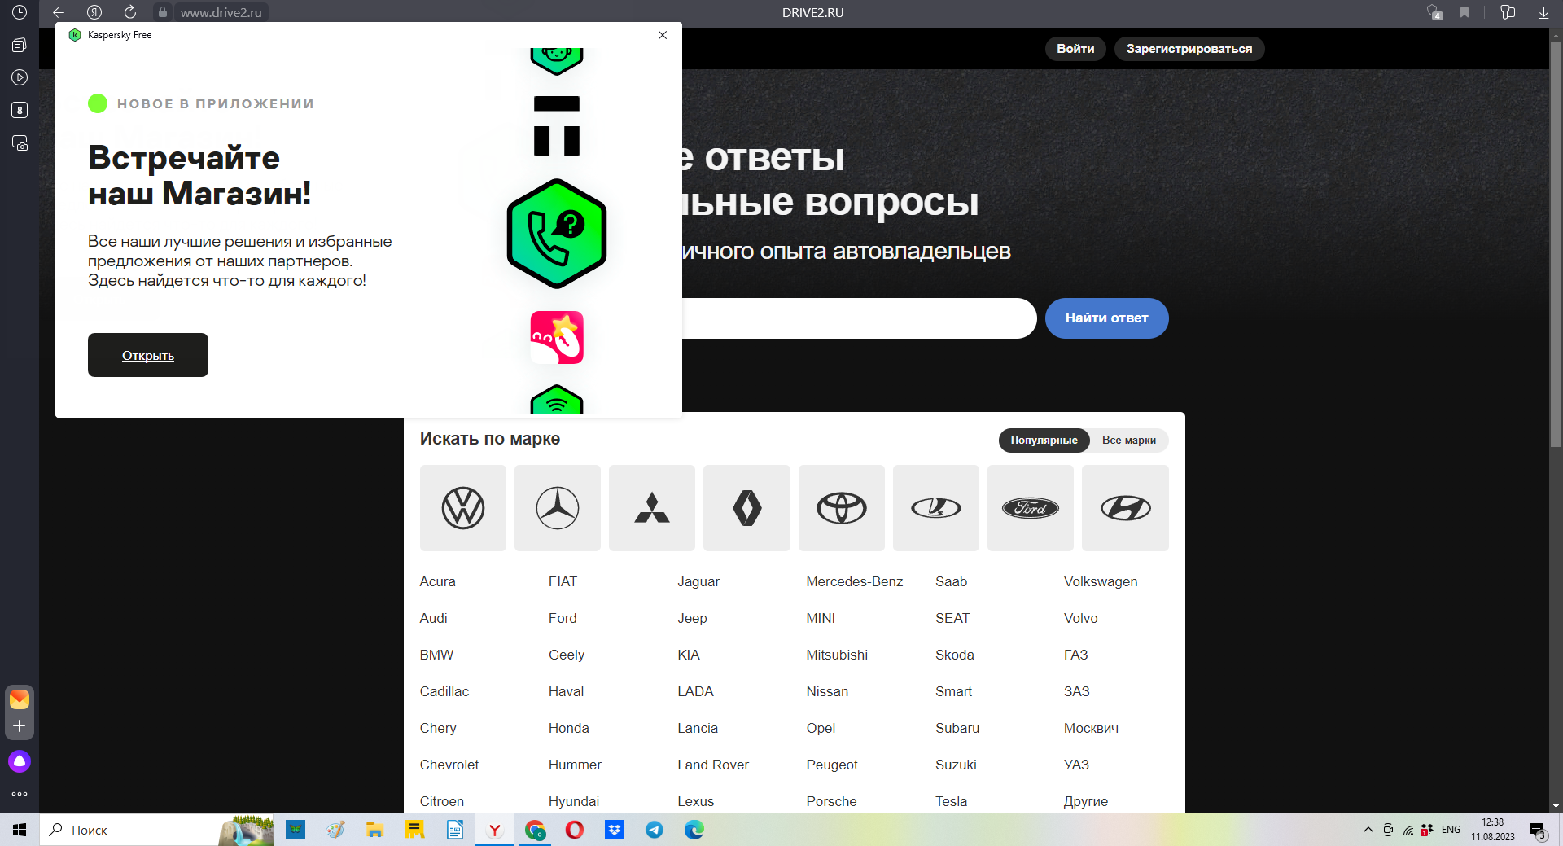This screenshot has width=1563, height=846.
Task: Select the Mitsubishi logo tile
Action: (652, 508)
